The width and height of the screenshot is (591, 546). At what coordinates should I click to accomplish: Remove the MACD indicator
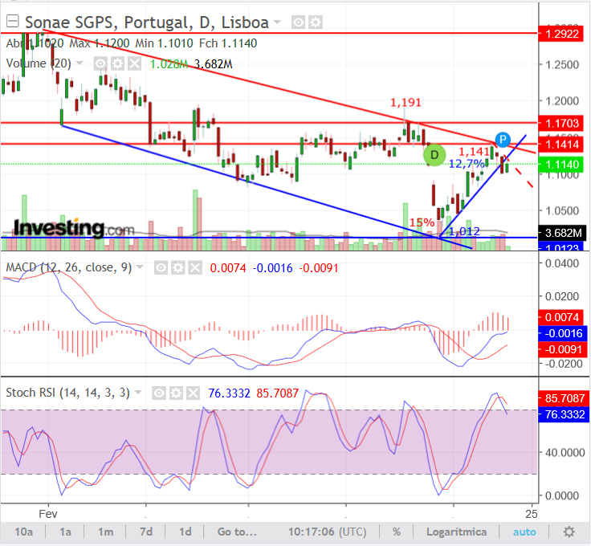coord(195,268)
